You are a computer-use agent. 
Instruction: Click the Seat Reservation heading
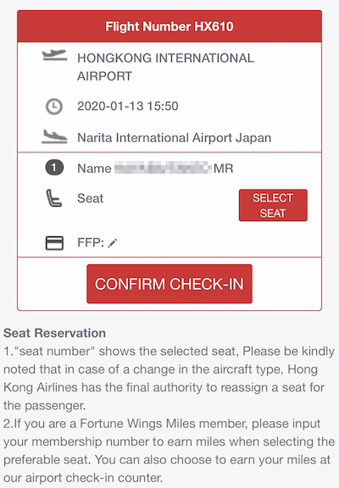point(54,333)
